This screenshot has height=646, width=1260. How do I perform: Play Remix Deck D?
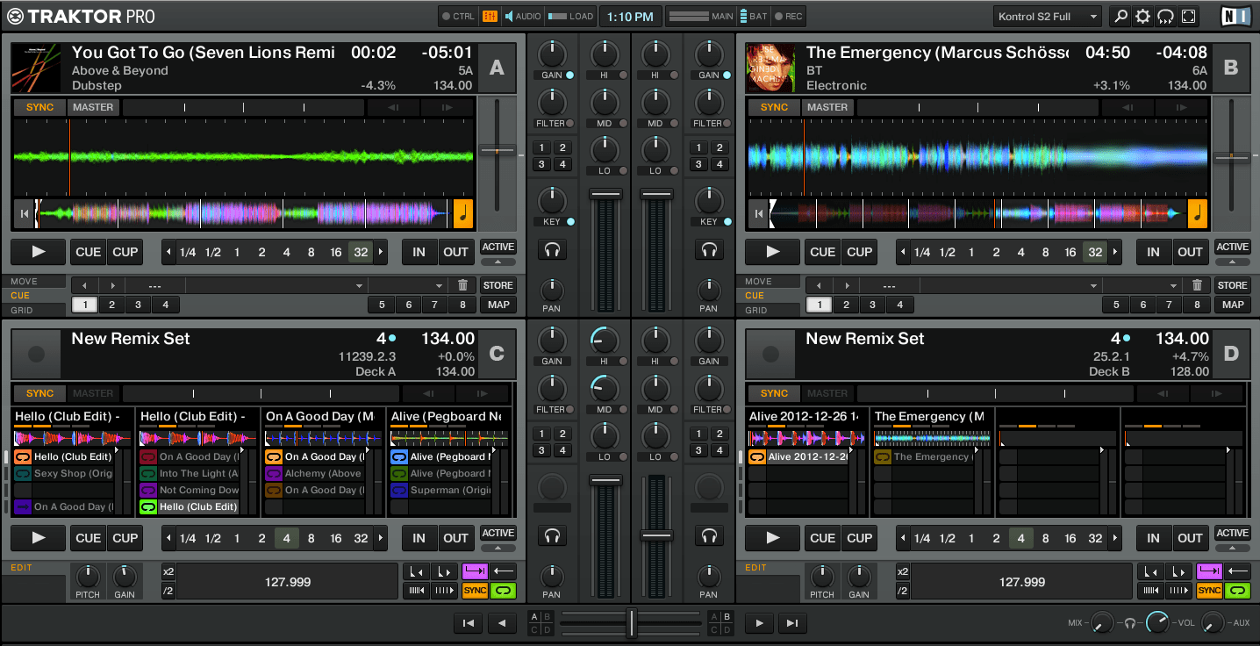click(773, 538)
